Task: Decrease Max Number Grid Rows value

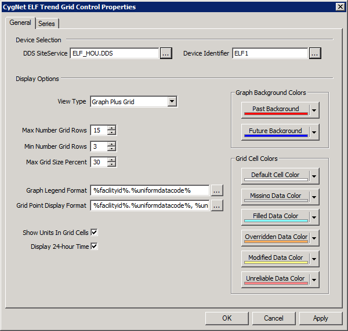Action: (111, 133)
